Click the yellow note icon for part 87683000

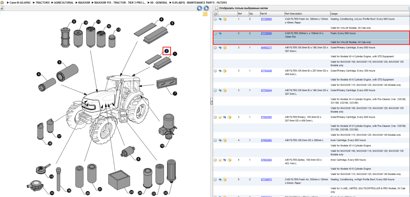point(220,160)
